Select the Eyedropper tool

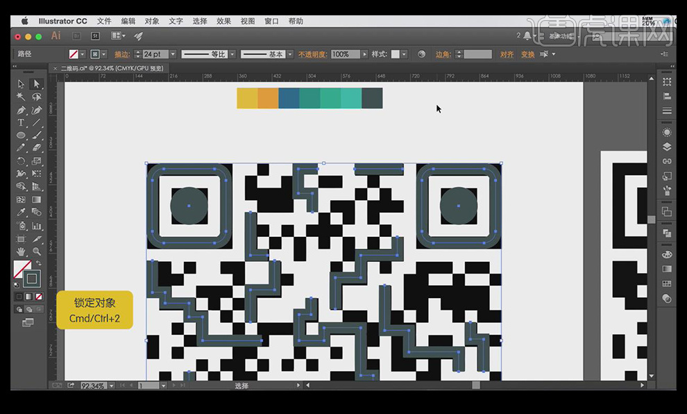(x=21, y=213)
